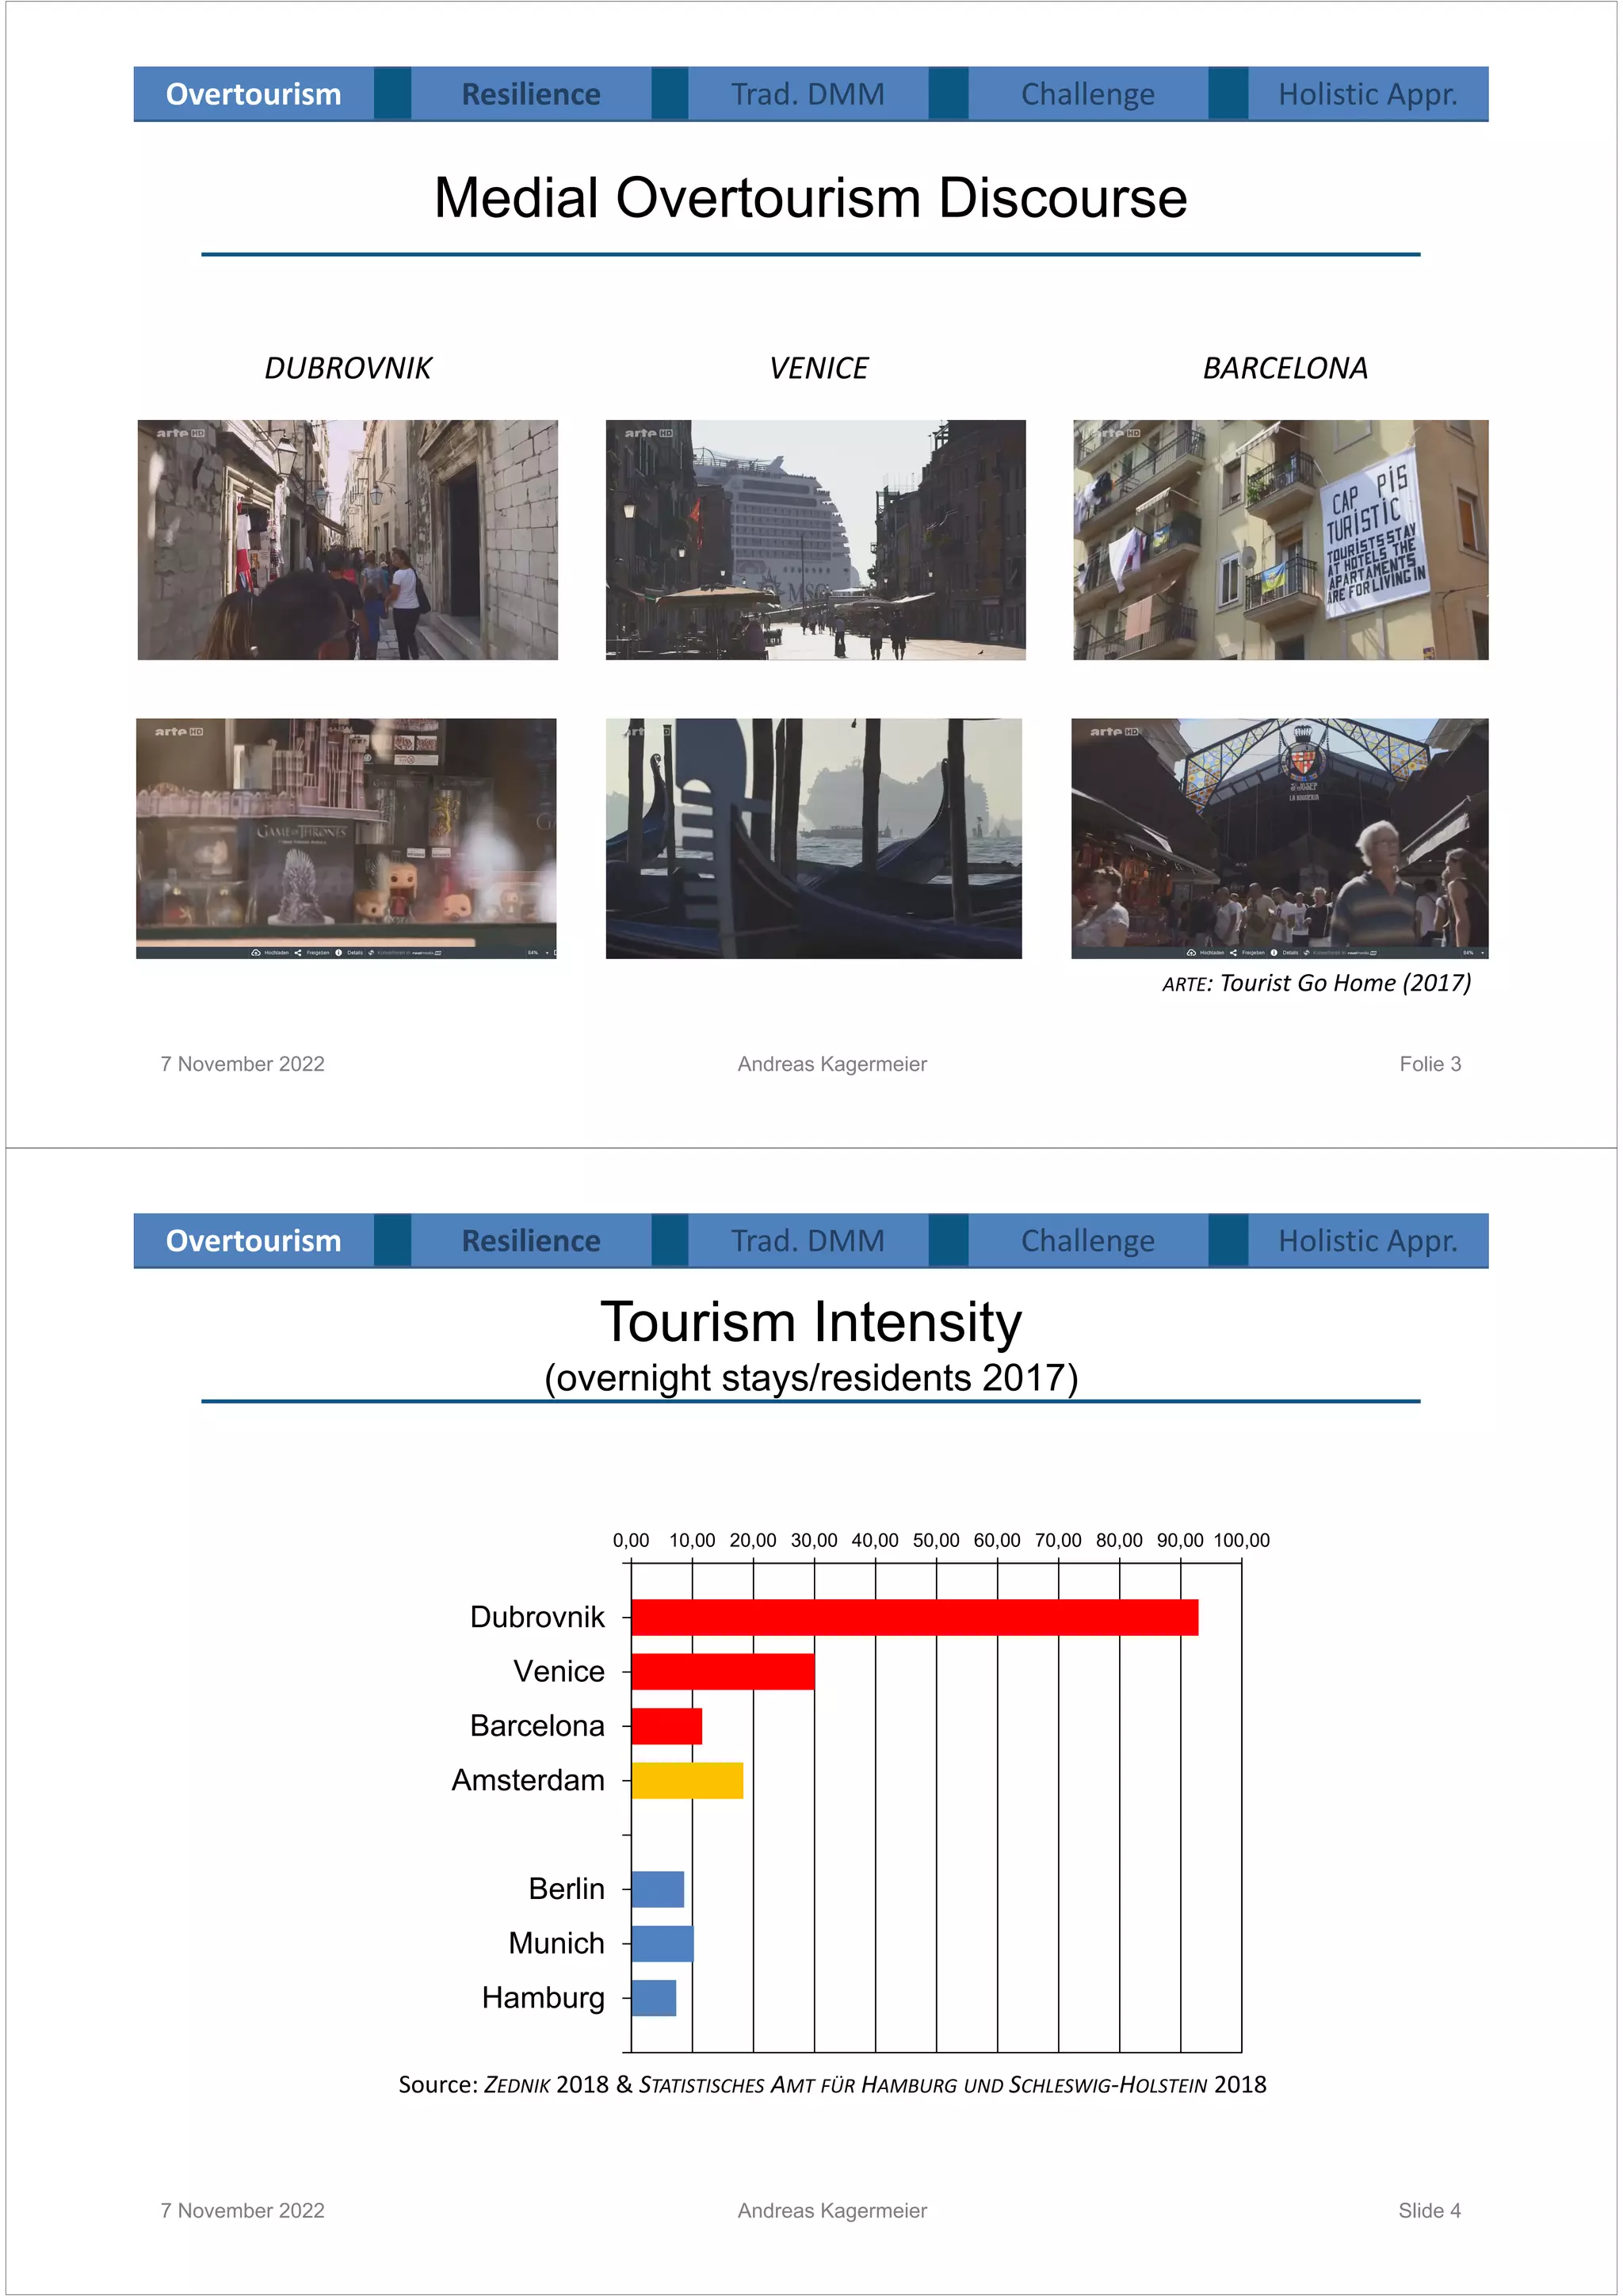Click Freigeben share icon in Game of Thrones image

point(298,953)
